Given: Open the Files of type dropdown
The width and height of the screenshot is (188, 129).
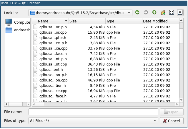Looking at the screenshot, I should tap(155, 120).
